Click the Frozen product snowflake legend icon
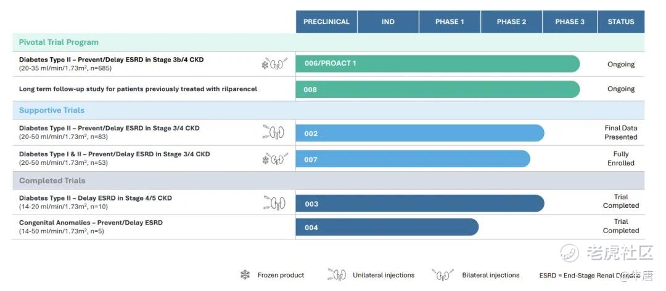Screen dimensions: 666x291 point(245,275)
